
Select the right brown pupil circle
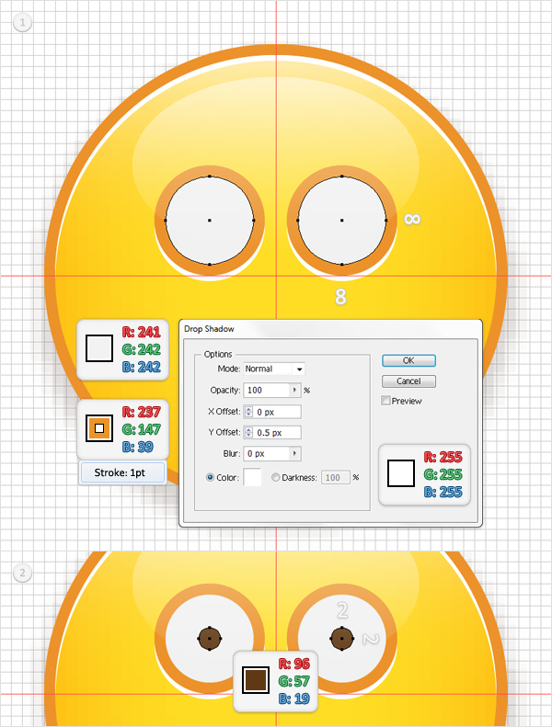pyautogui.click(x=342, y=639)
